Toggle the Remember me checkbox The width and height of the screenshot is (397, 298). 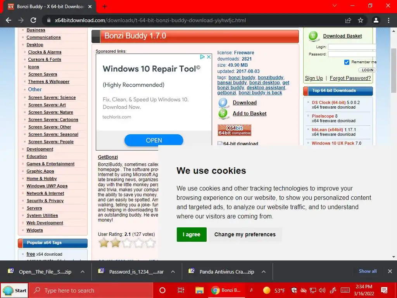pos(347,62)
